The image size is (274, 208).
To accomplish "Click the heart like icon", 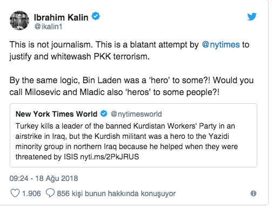I will [15, 193].
